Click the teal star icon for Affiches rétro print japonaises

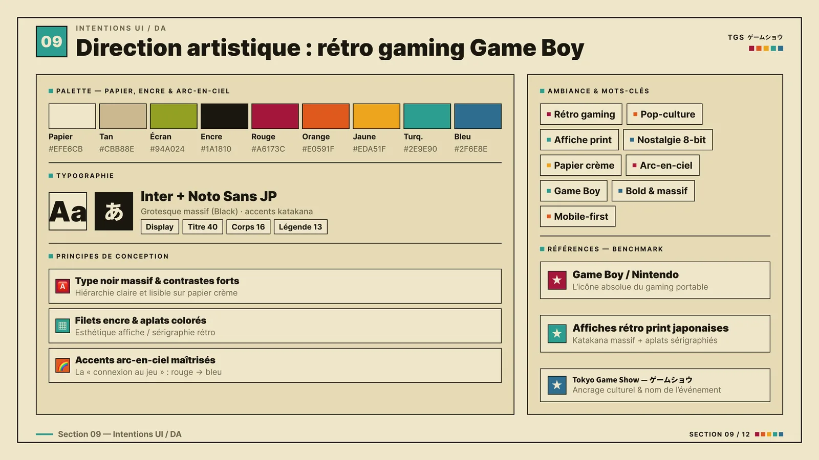coord(557,334)
